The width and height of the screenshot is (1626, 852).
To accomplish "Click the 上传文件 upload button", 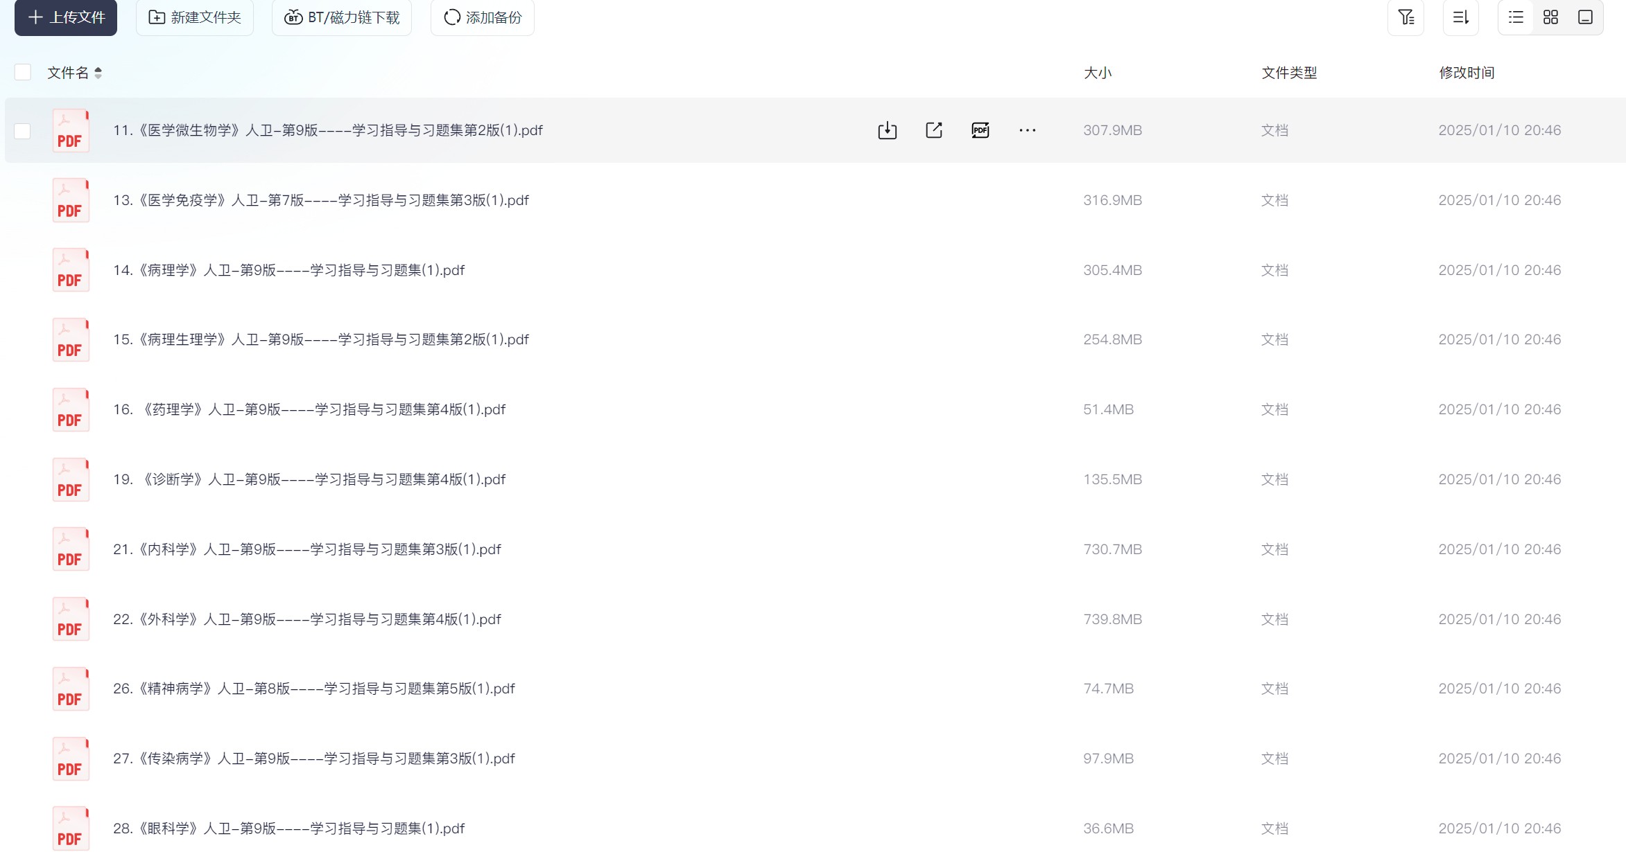I will click(x=66, y=17).
